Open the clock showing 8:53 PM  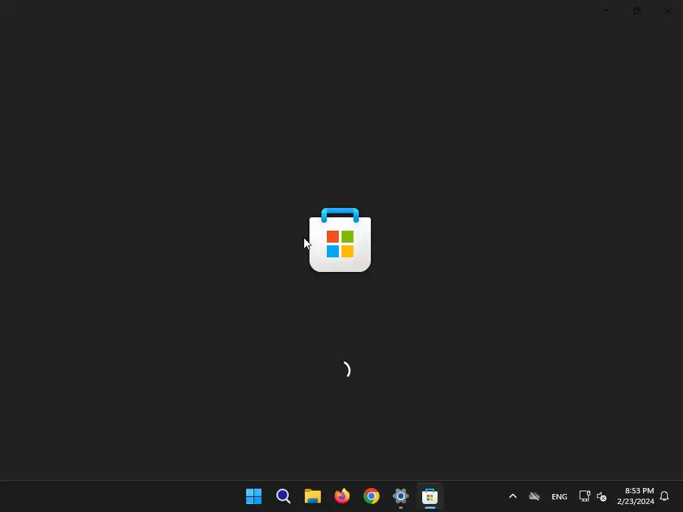point(636,496)
